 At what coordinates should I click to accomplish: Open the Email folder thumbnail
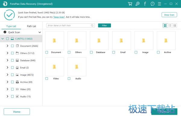click(122, 40)
